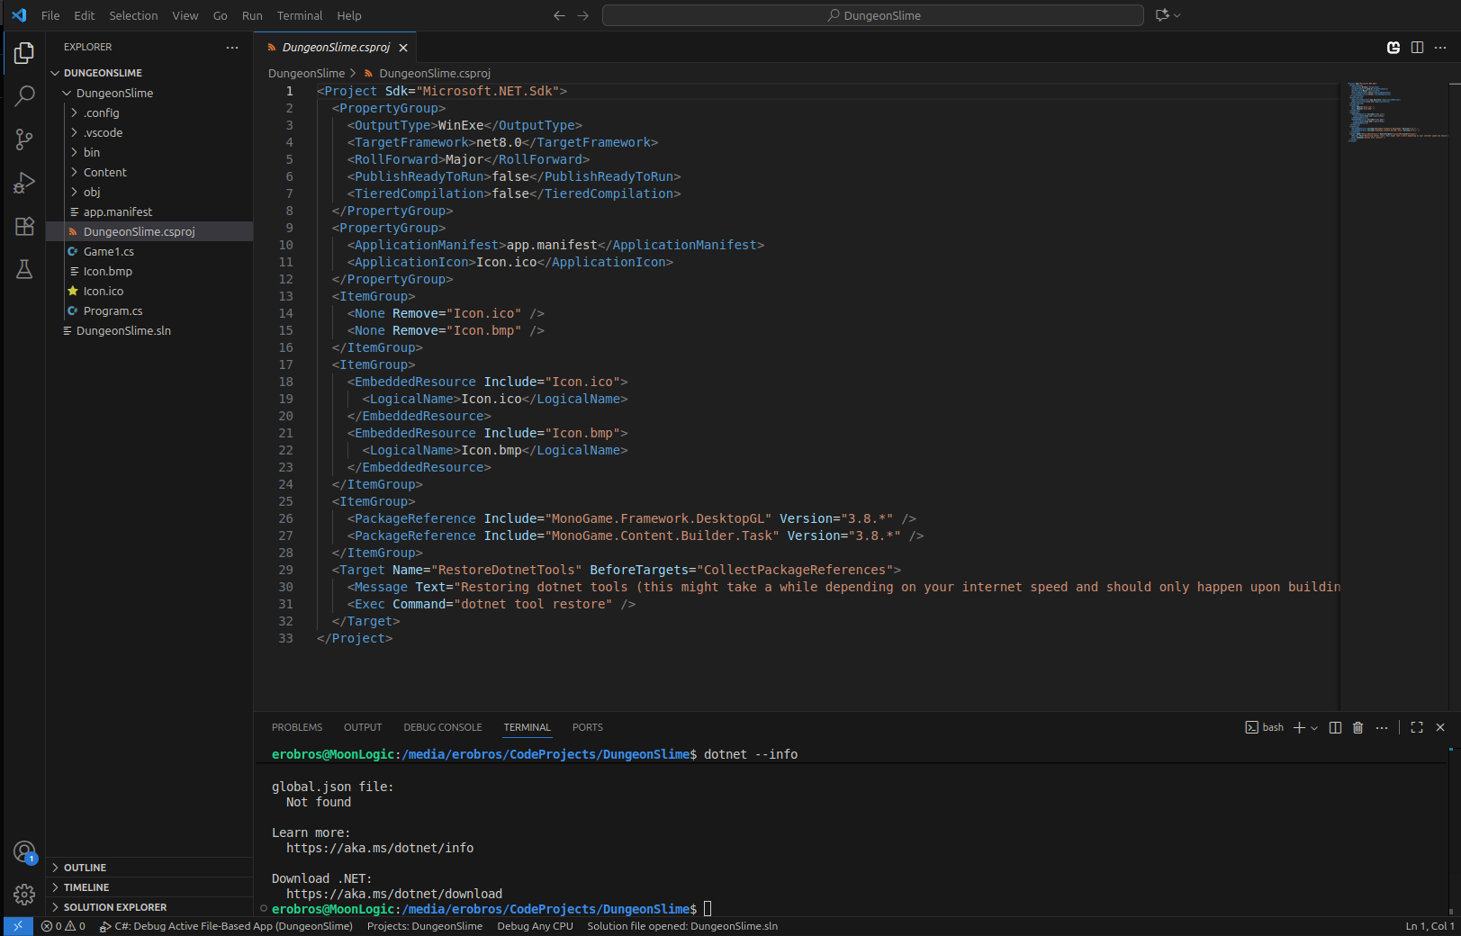The width and height of the screenshot is (1461, 936).
Task: Open the Terminal menu
Action: pos(299,15)
